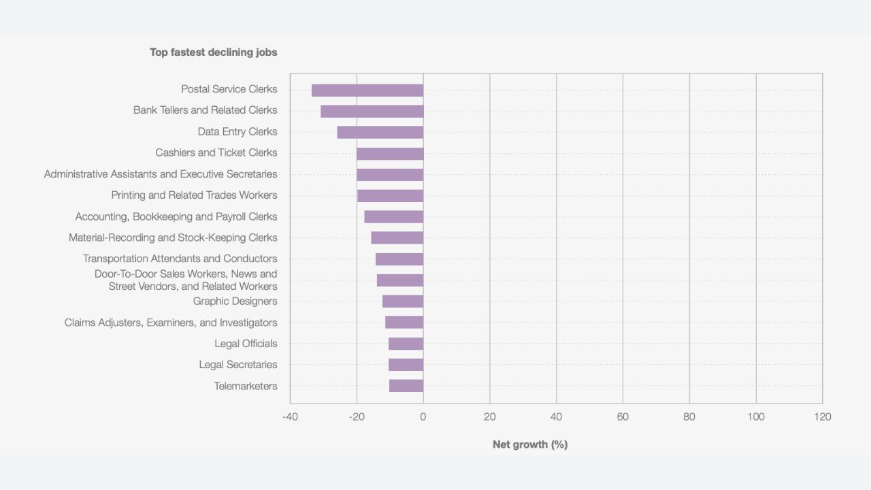Select the Graphic Designers label
Viewport: 871px width, 490px height.
point(235,301)
